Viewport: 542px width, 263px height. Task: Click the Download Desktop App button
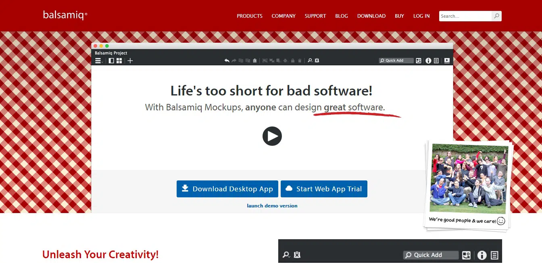[x=227, y=189]
